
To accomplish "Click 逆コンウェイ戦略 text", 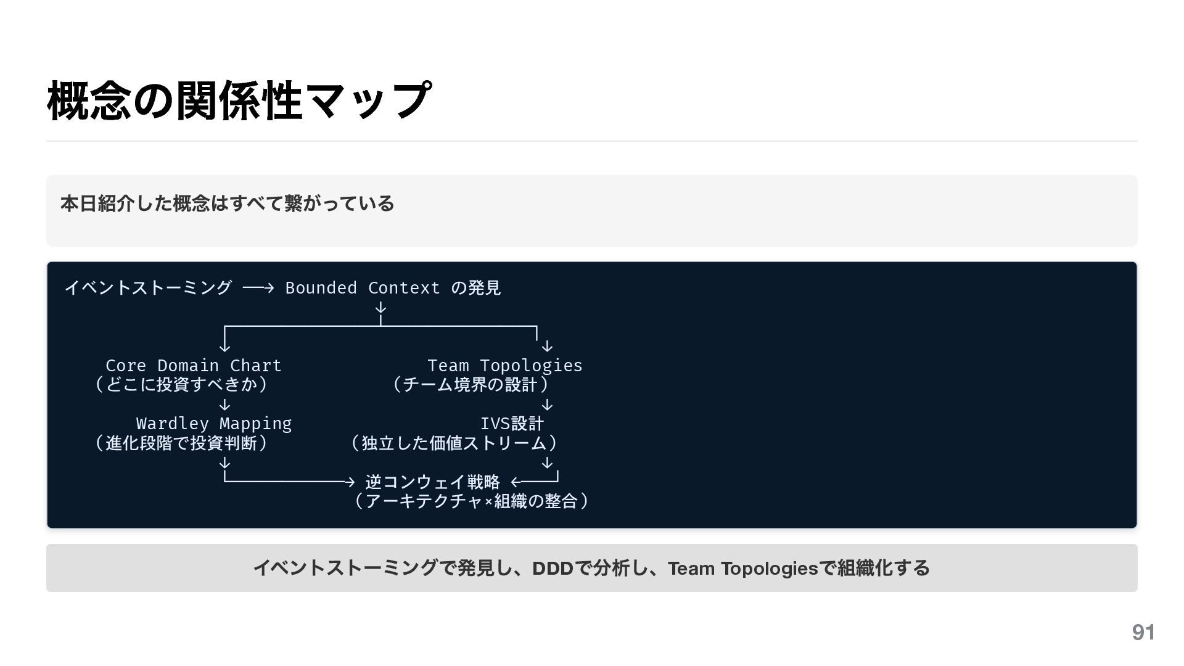I will click(x=432, y=482).
